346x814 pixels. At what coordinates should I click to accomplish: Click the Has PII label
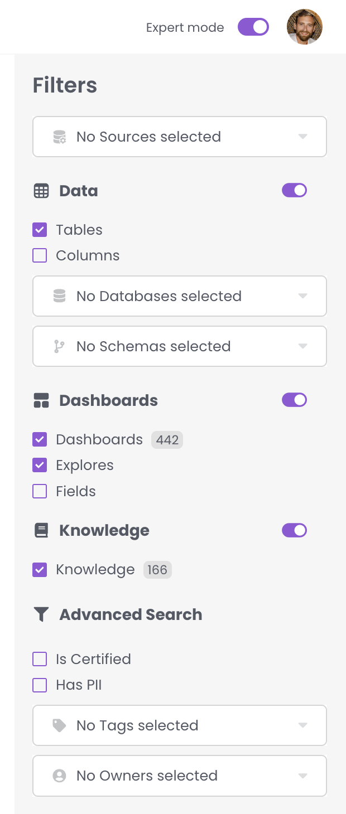pos(79,685)
